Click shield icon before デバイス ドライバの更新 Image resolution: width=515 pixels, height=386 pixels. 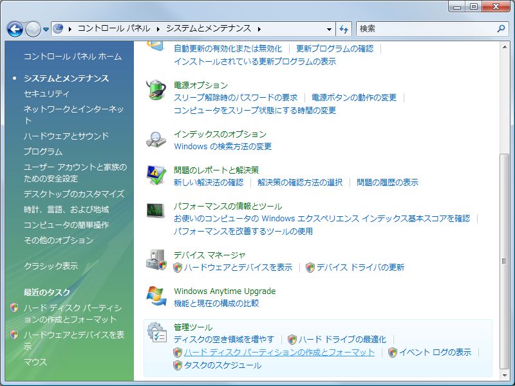310,268
